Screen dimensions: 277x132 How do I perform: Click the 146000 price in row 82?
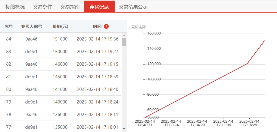tap(60, 64)
